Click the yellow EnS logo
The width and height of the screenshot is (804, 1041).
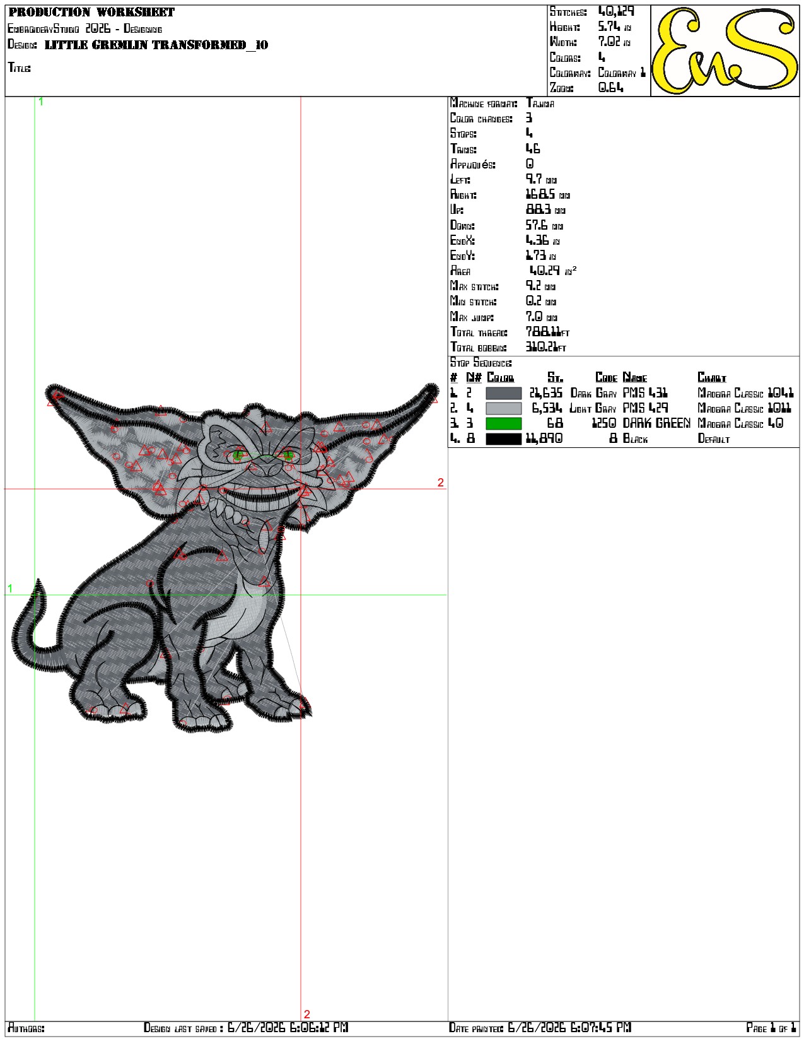tap(725, 50)
